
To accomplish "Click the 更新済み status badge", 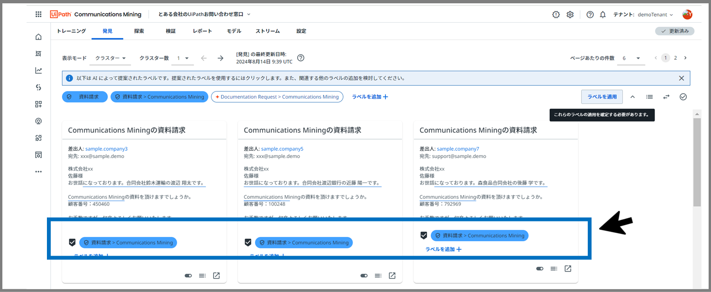I will [x=675, y=31].
